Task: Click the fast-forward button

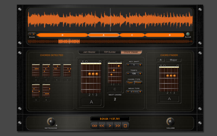Action: tap(118, 126)
